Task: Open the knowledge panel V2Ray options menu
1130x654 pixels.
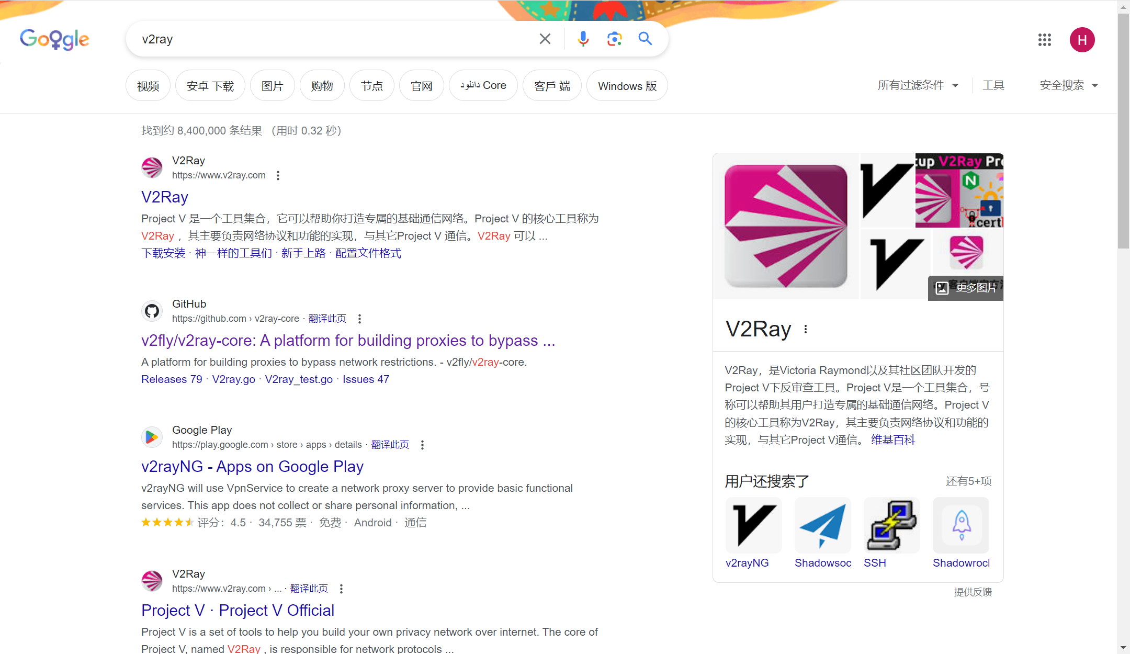Action: (806, 329)
